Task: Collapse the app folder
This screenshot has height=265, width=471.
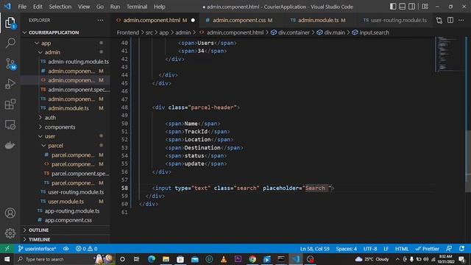Action: point(65,43)
